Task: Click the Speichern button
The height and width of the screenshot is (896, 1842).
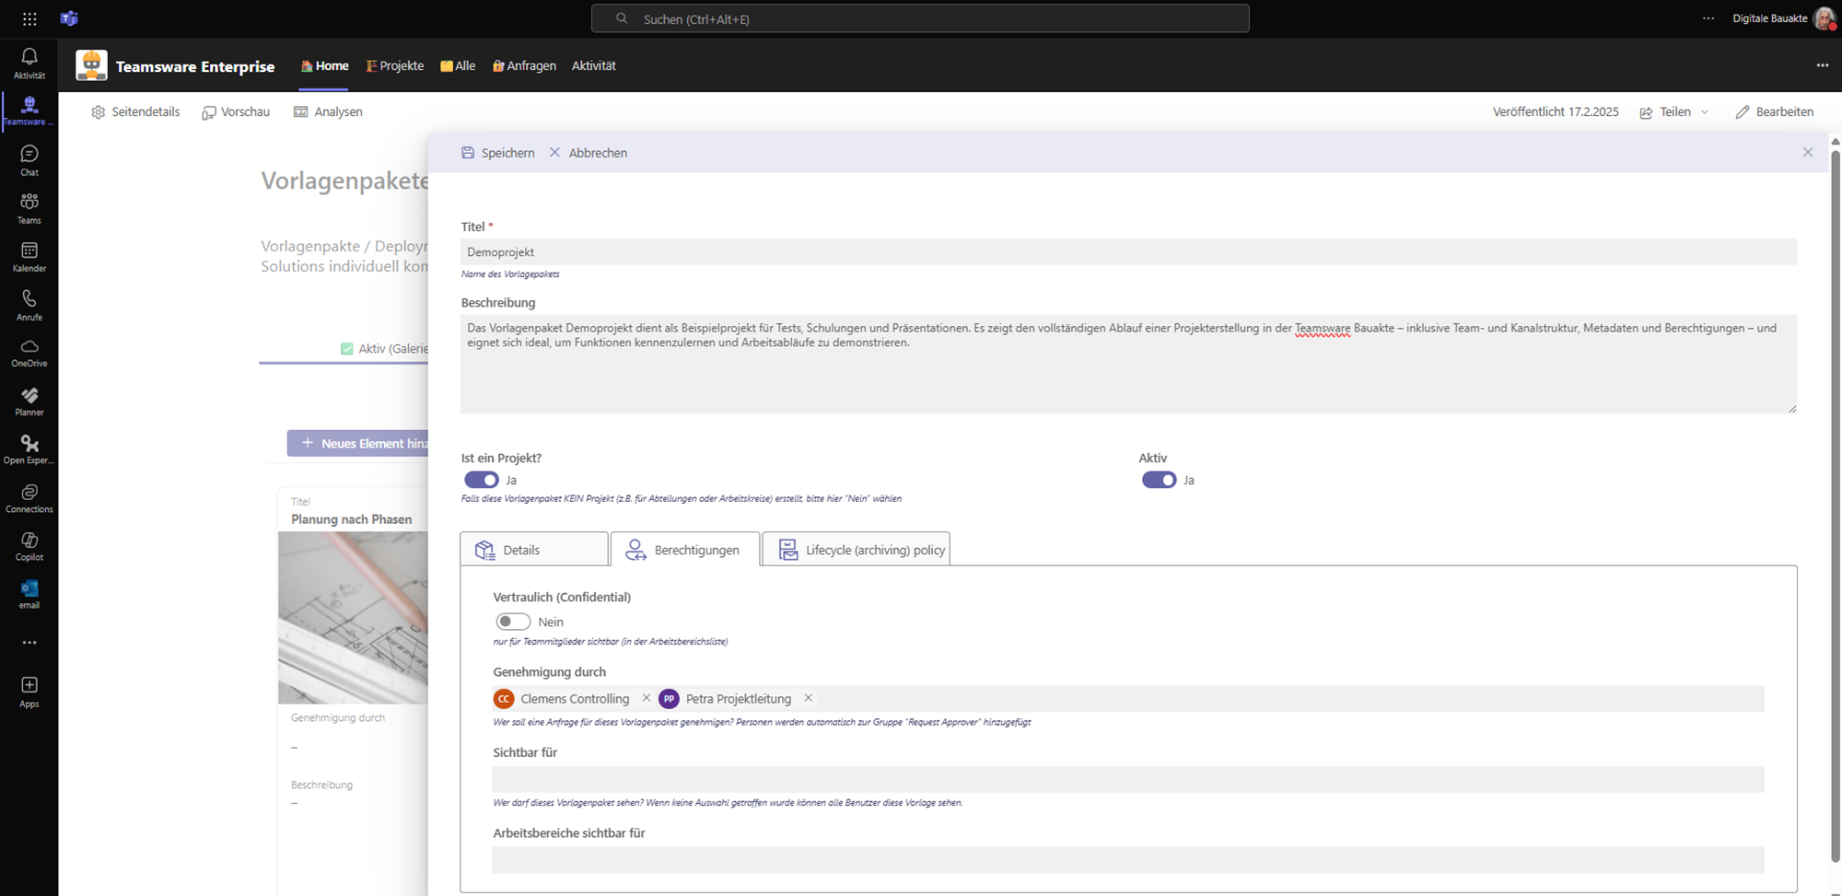Action: [x=498, y=153]
